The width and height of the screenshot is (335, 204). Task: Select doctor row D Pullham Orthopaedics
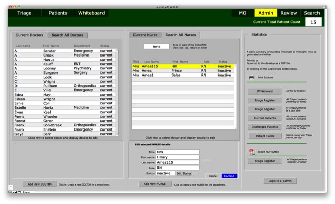[x=65, y=86]
